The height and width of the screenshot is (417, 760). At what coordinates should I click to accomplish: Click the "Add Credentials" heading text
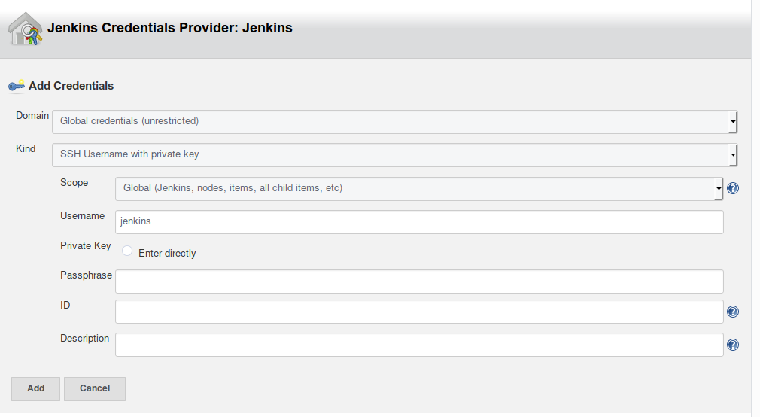(71, 86)
